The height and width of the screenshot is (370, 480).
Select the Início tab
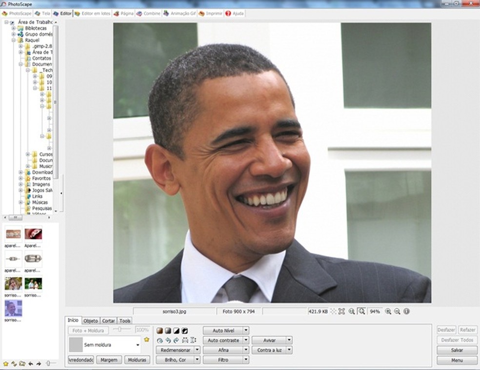(x=73, y=320)
